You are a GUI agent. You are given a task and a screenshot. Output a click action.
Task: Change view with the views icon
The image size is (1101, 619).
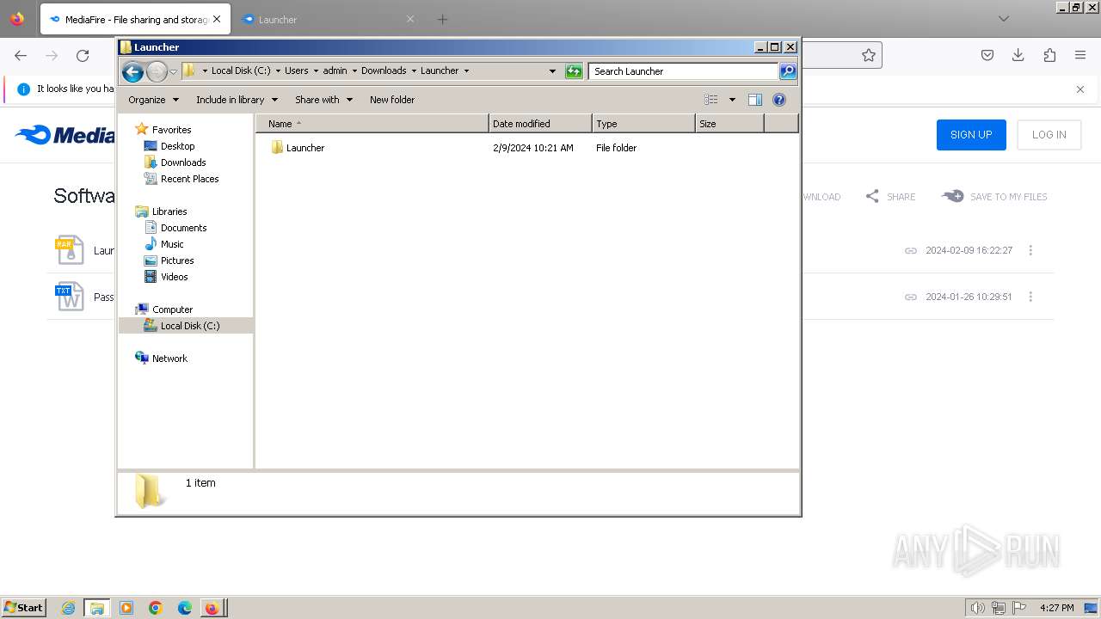coord(711,100)
